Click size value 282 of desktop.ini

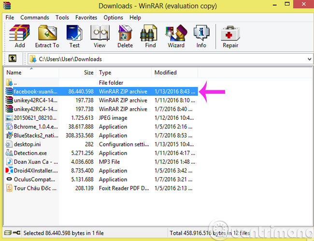click(x=89, y=144)
